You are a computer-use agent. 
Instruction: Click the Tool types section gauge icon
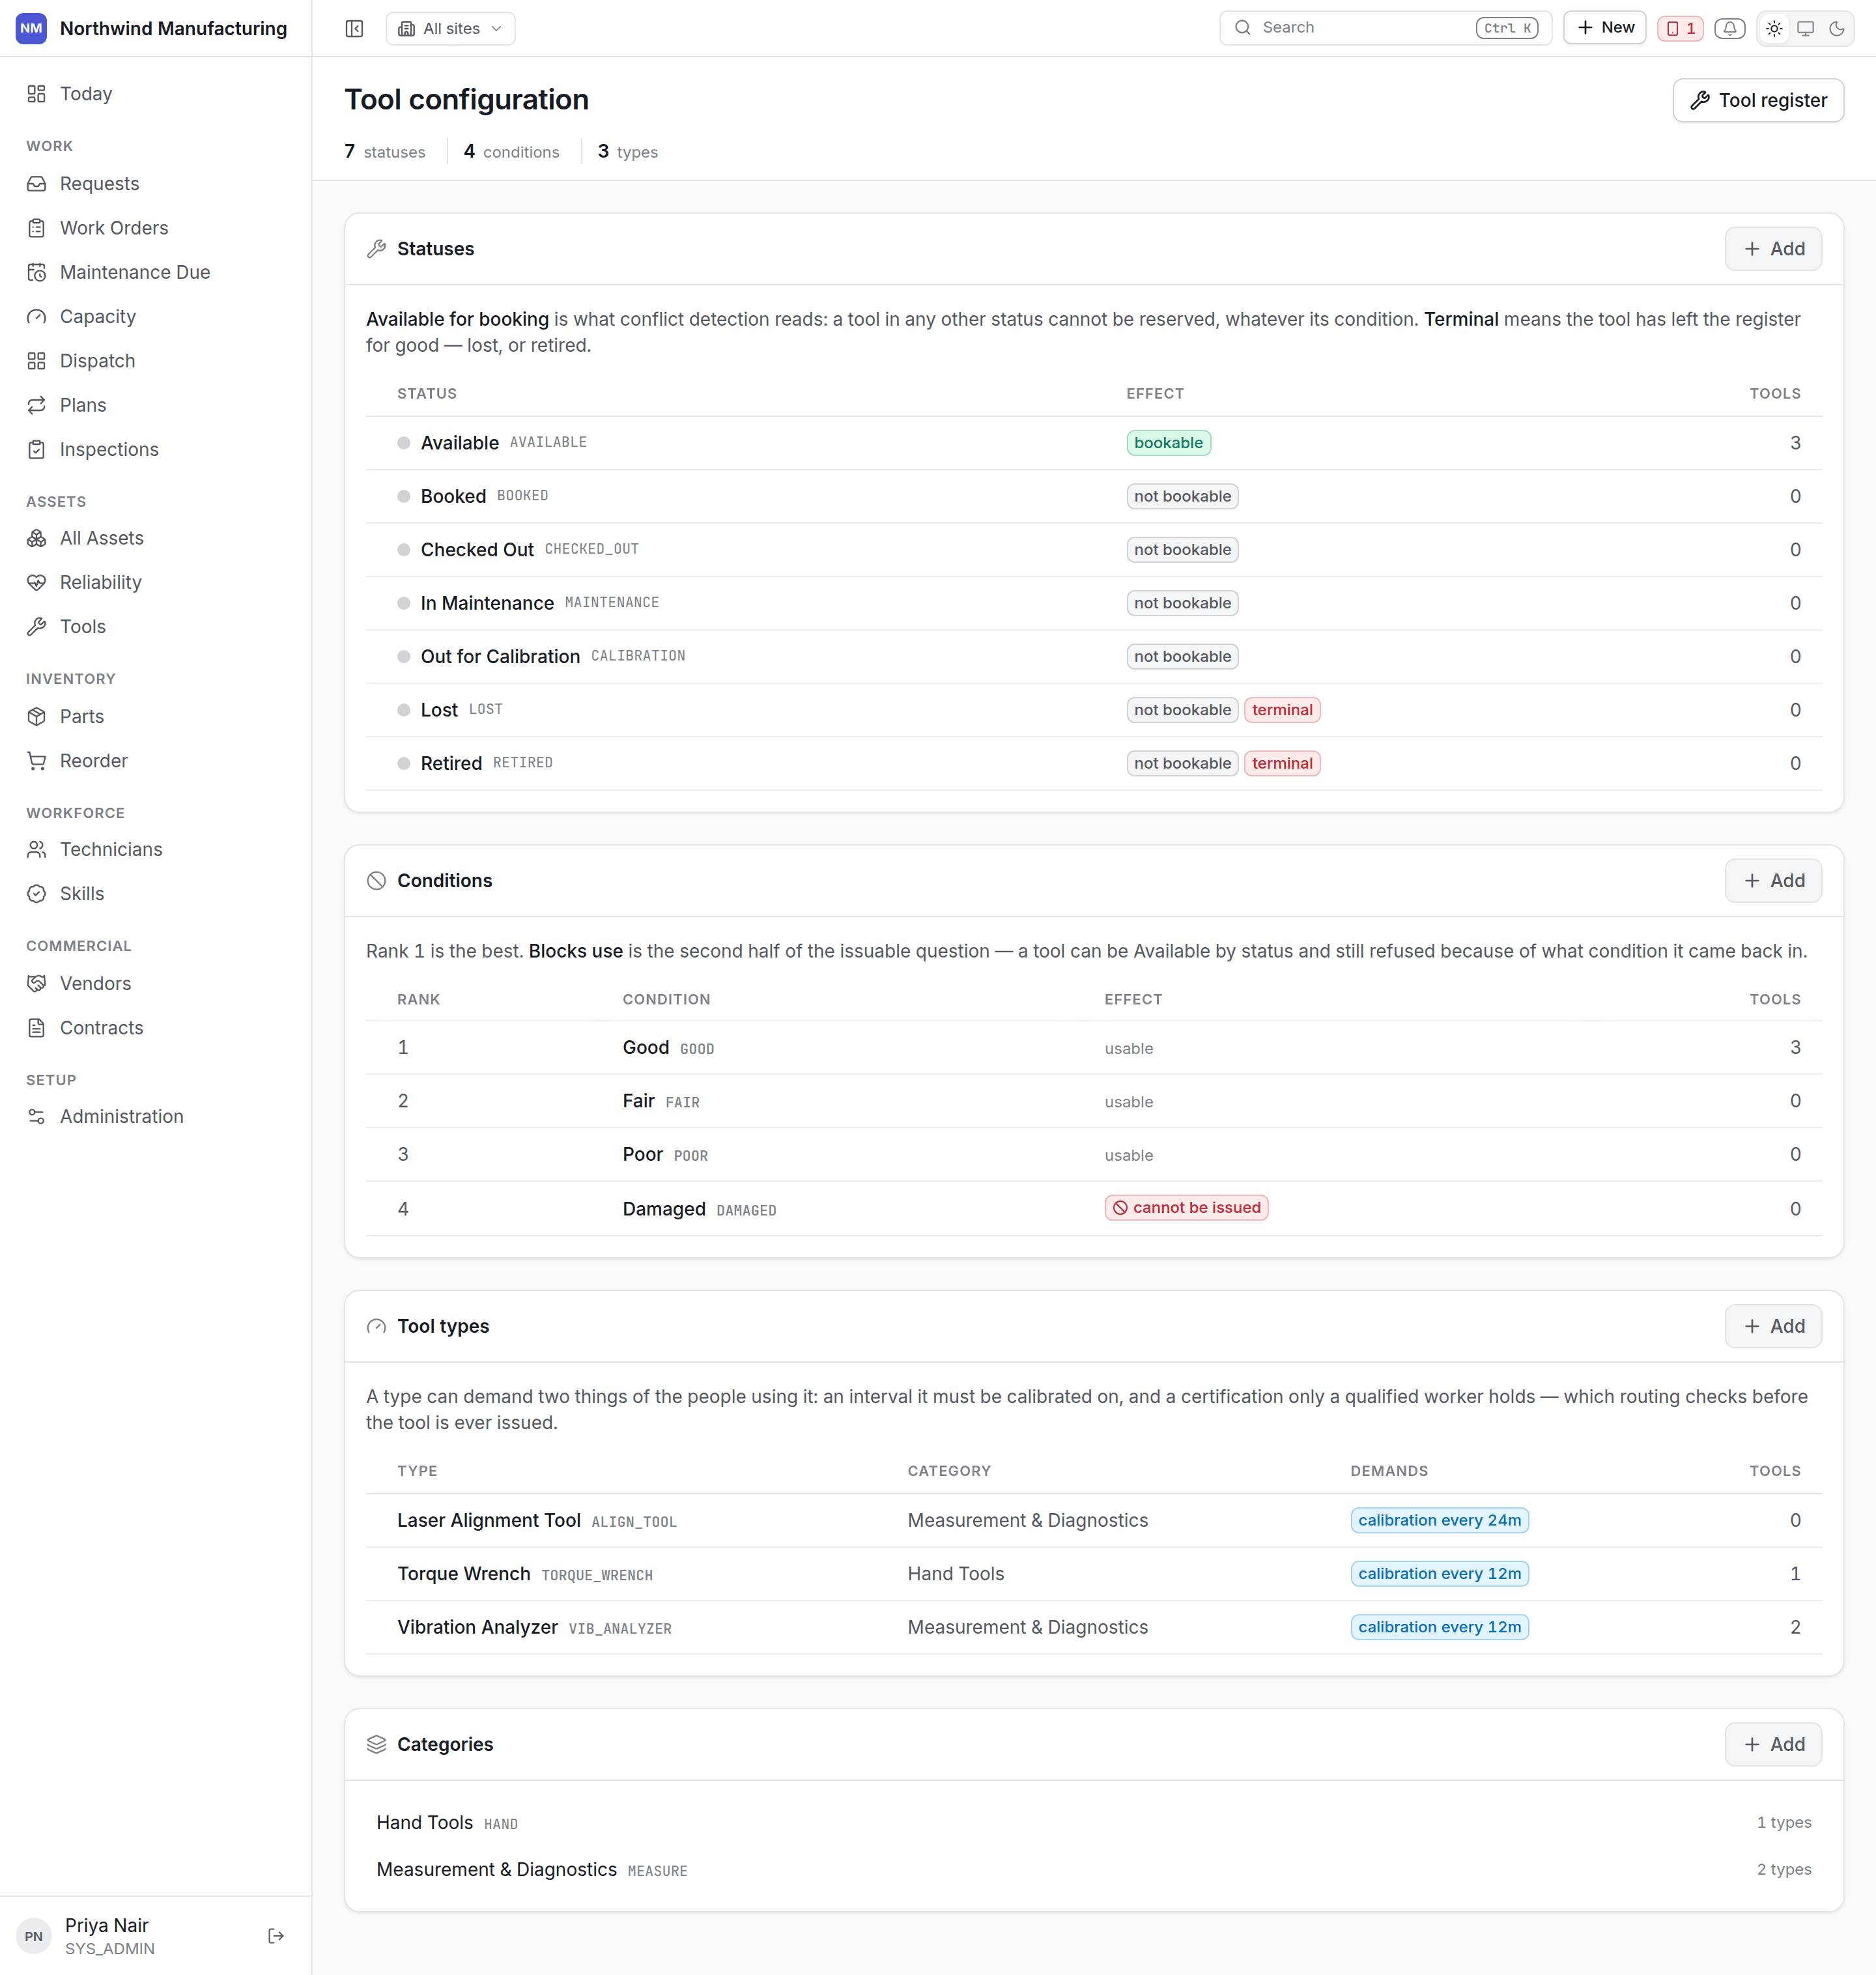(x=376, y=1326)
